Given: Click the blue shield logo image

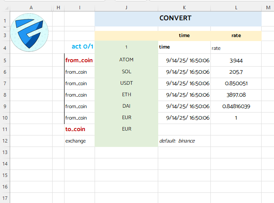Looking at the screenshot, I should (29, 31).
